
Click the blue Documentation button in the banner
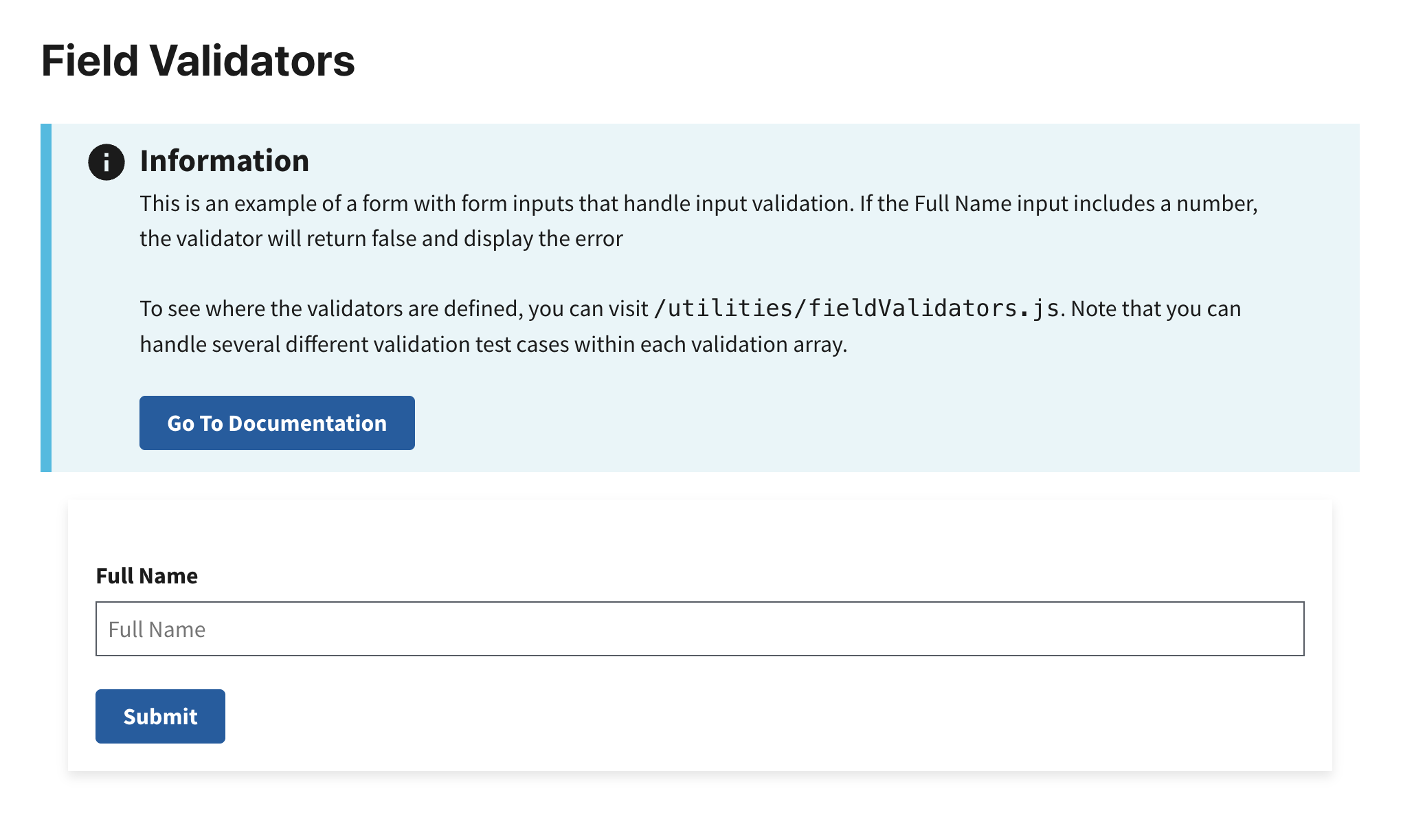[276, 423]
